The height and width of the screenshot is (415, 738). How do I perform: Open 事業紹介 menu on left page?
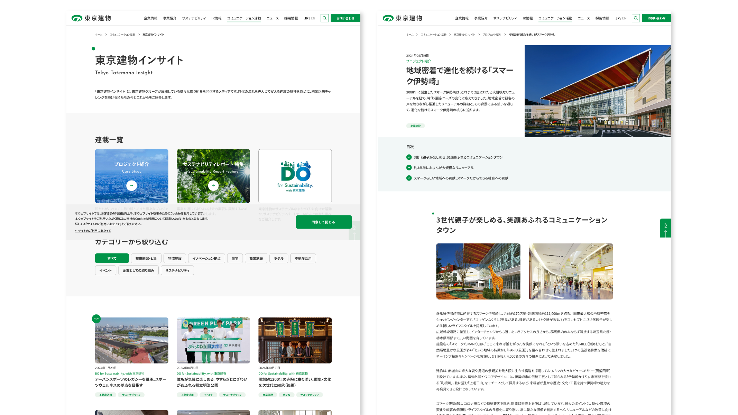(169, 18)
